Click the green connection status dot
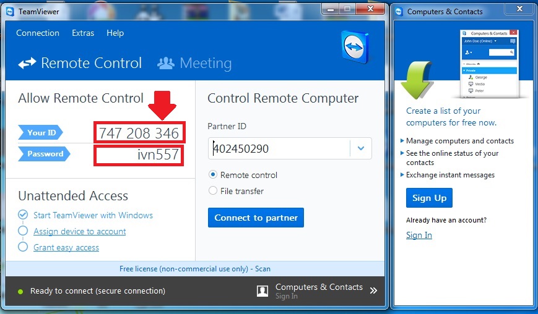538x314 pixels. tap(20, 291)
